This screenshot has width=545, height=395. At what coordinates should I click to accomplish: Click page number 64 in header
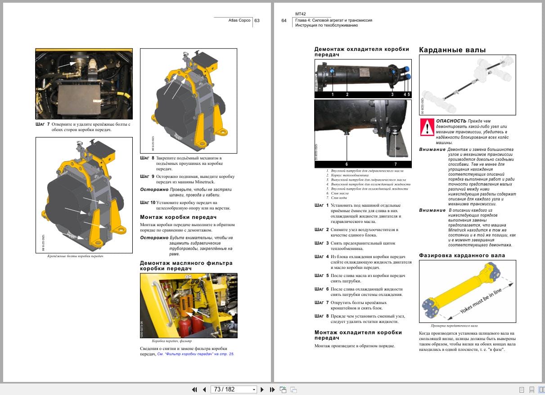coord(284,20)
